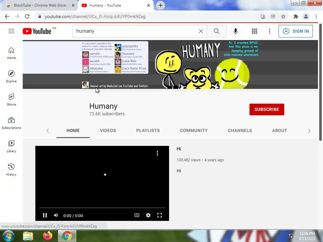Click the Chrome back arrow
The width and height of the screenshot is (323, 242).
click(7, 16)
